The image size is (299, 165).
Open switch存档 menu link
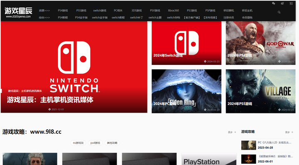click(x=173, y=17)
